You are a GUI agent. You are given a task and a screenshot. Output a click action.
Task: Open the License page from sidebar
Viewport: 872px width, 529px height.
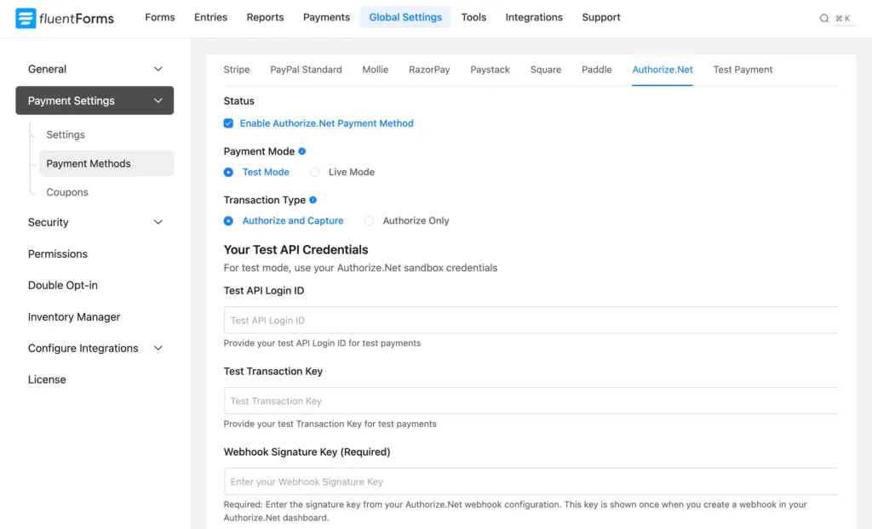(x=47, y=379)
